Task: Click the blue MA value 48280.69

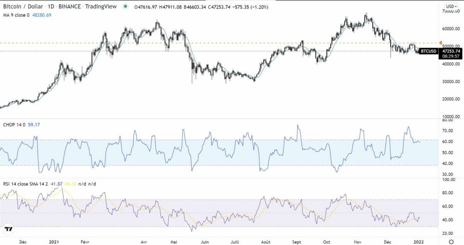Action: tap(43, 15)
